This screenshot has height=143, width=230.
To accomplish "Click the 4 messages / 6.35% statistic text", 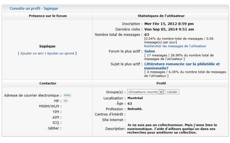I will 185,74.
